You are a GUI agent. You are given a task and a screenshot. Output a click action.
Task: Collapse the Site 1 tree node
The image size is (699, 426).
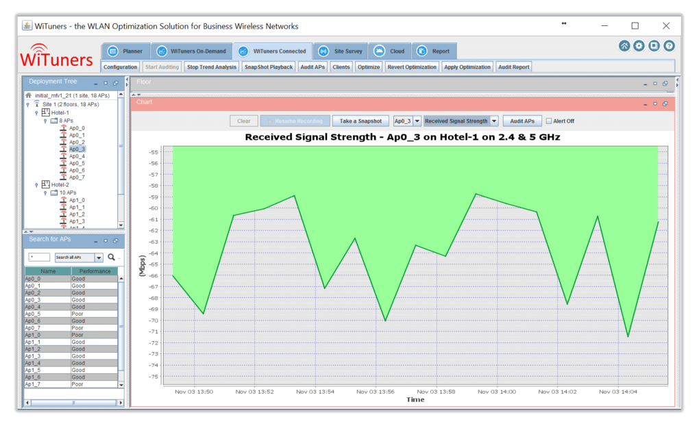click(x=27, y=104)
